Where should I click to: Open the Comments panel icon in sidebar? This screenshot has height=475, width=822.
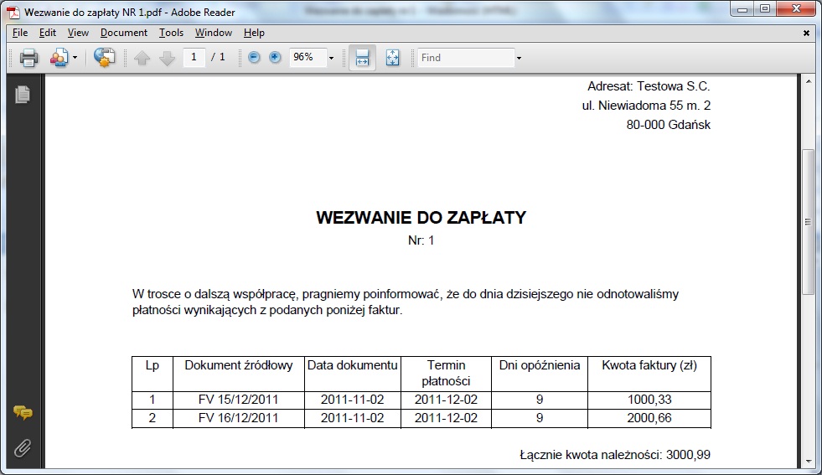point(23,413)
